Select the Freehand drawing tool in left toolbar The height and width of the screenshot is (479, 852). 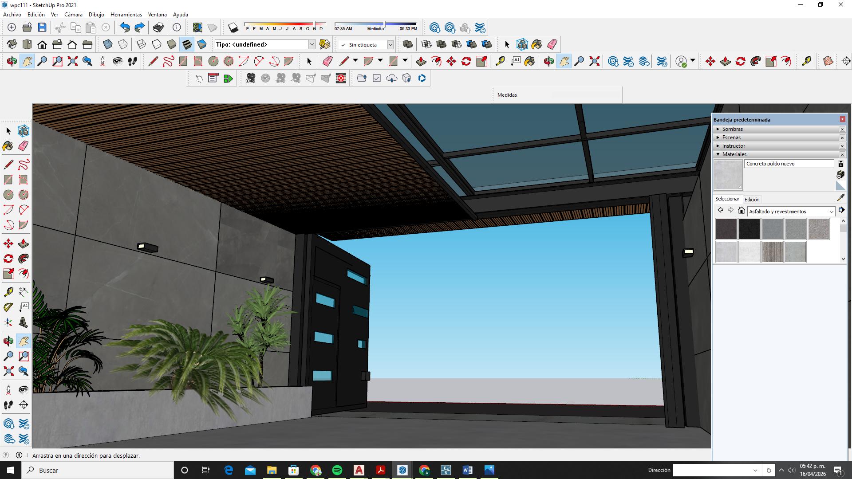click(24, 165)
